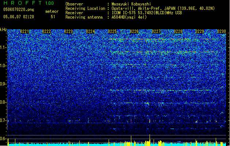Click the date stamp 05.06.07 02:20
Screen dimensions: 230x146
click(x=19, y=17)
